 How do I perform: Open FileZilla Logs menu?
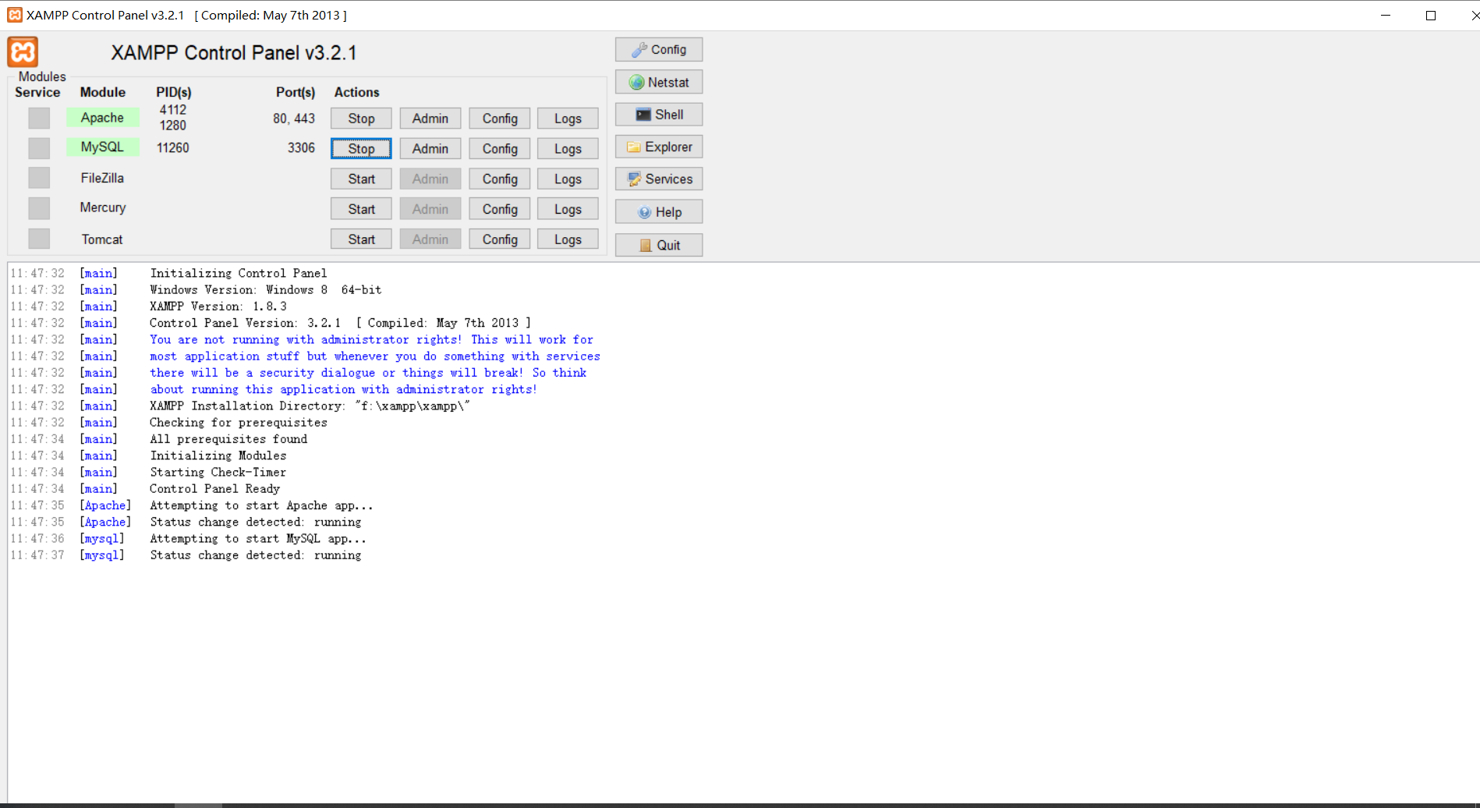(568, 179)
